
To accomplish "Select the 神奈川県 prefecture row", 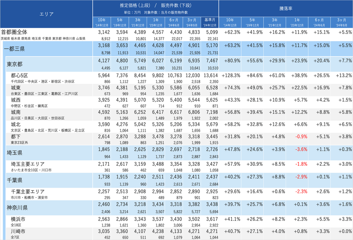I will (179, 208).
